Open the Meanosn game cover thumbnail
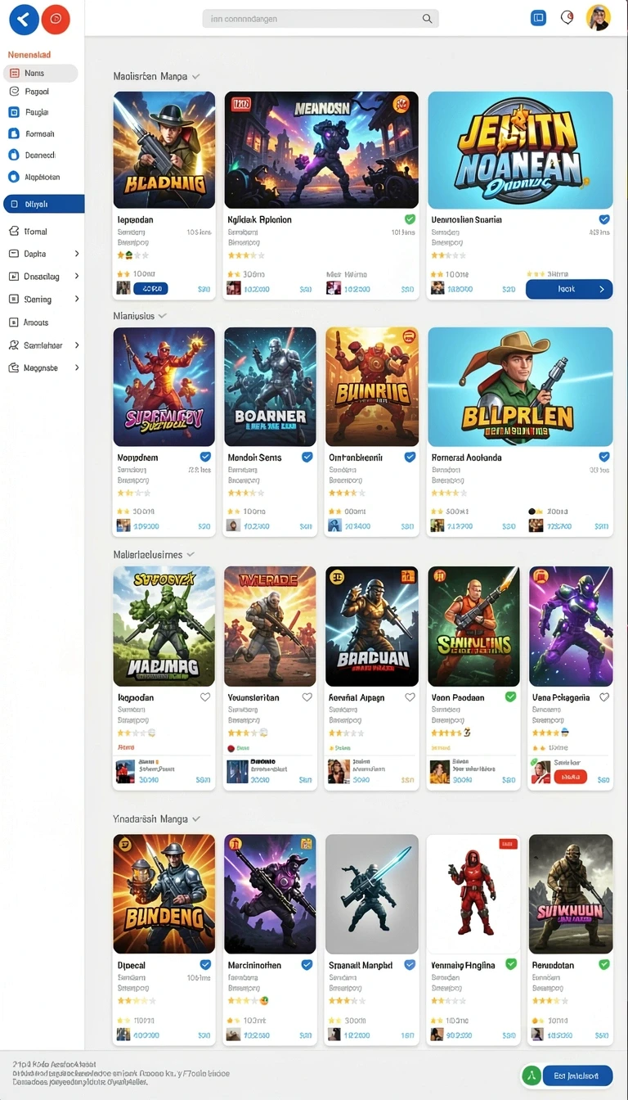 [321, 150]
